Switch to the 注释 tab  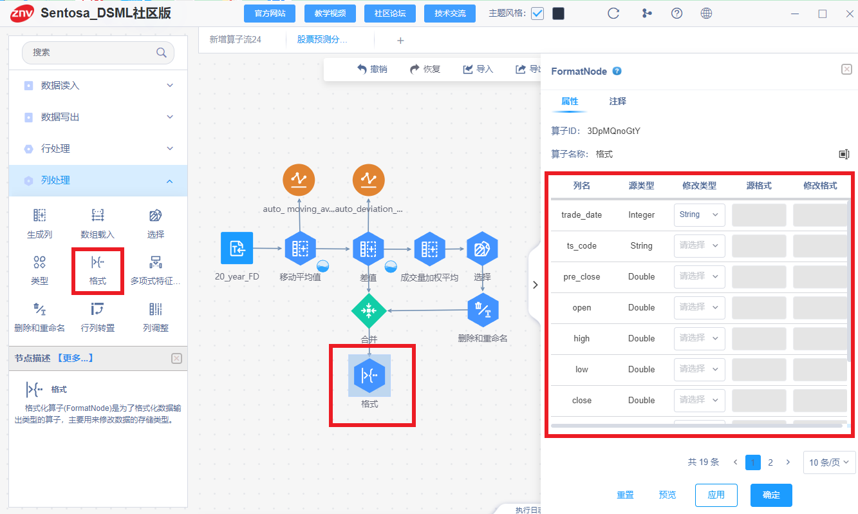point(617,102)
